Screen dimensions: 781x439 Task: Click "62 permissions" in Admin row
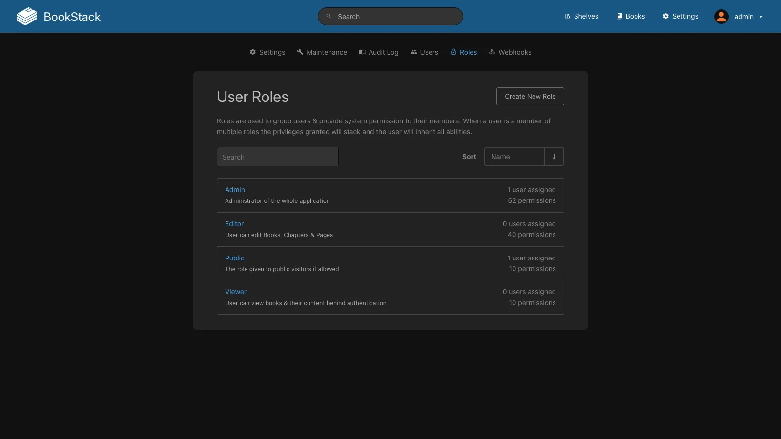coord(532,200)
